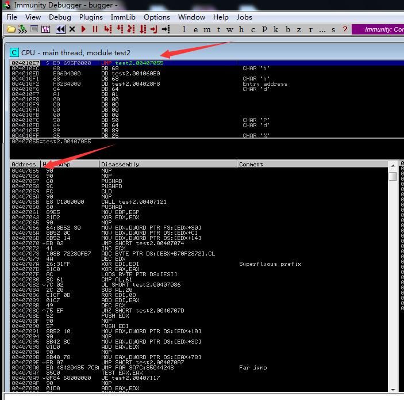Viewport: 404px width, 400px height.
Task: Open the Debug menu
Action: pyautogui.click(x=60, y=17)
